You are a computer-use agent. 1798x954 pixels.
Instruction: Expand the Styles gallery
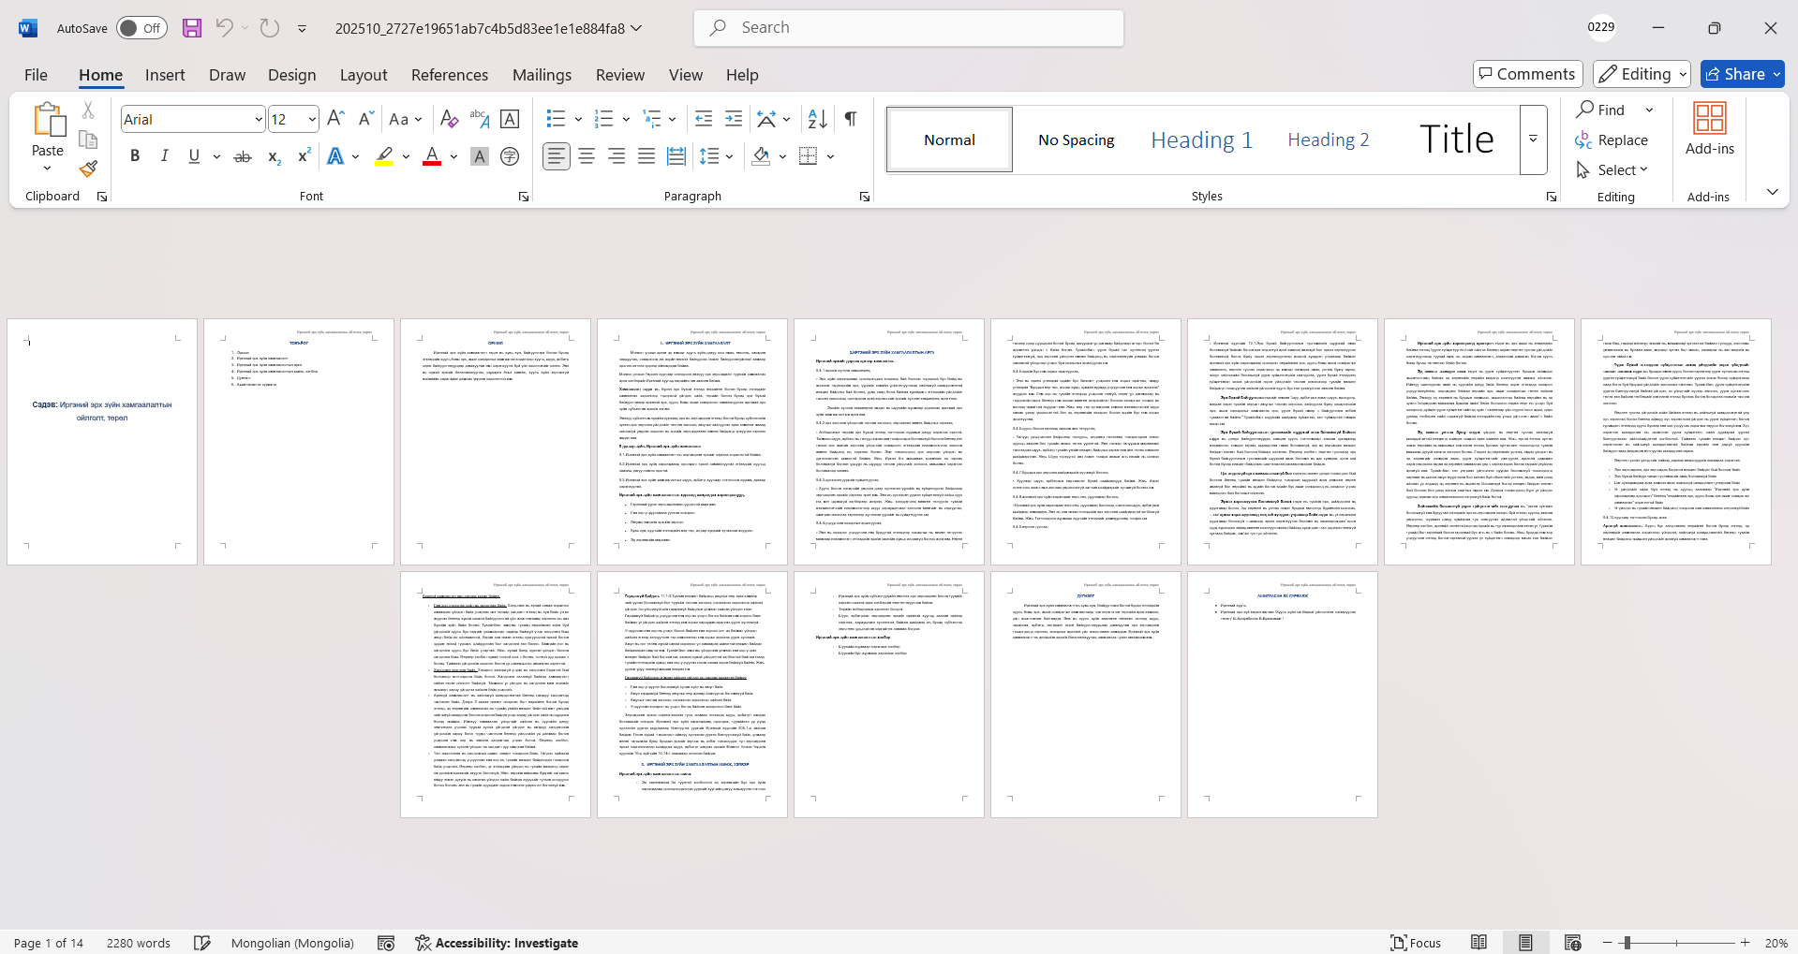(x=1533, y=139)
